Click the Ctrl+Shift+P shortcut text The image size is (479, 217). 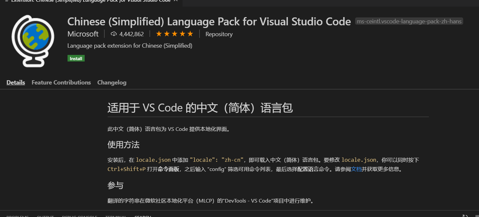pos(127,169)
